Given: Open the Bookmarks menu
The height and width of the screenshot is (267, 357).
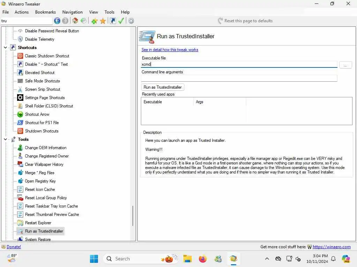Looking at the screenshot, I should pos(45,12).
